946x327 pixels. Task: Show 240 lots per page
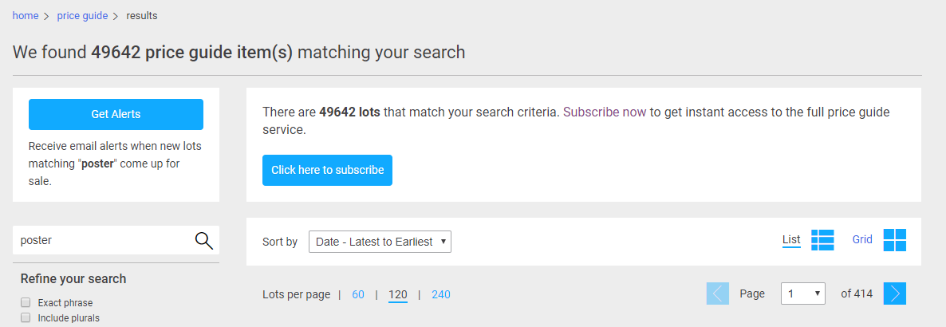441,294
